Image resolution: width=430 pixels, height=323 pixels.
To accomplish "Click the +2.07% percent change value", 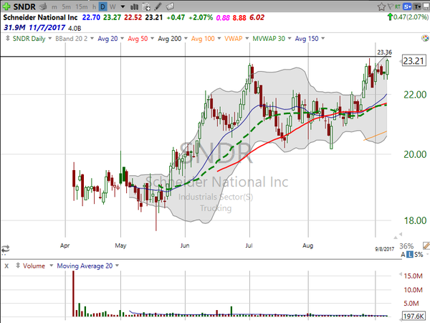I will [x=201, y=17].
